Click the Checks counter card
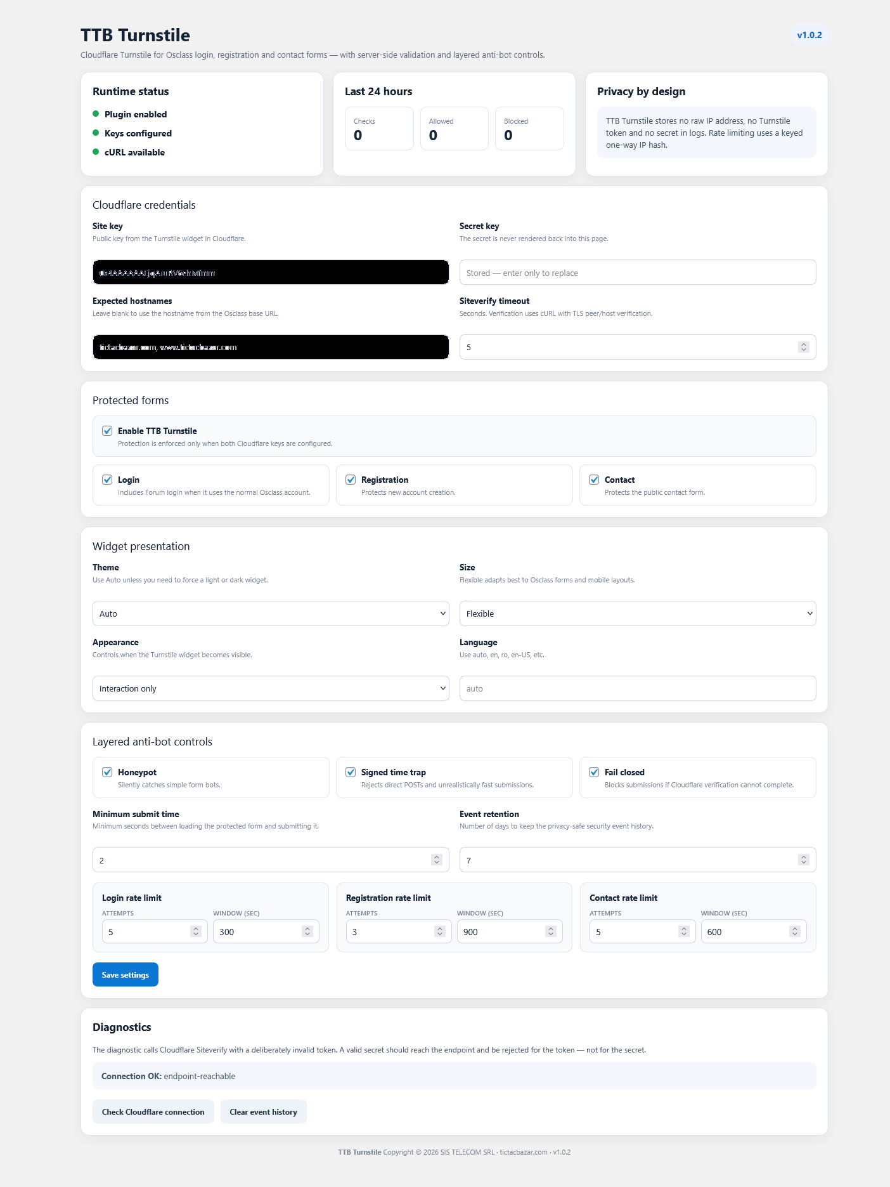890x1187 pixels. pyautogui.click(x=379, y=129)
